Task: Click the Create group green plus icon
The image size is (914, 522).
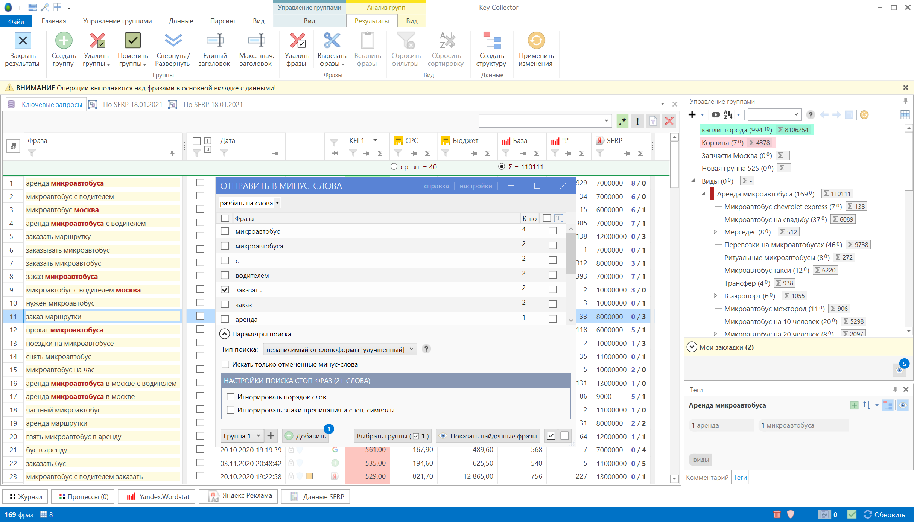Action: 64,41
